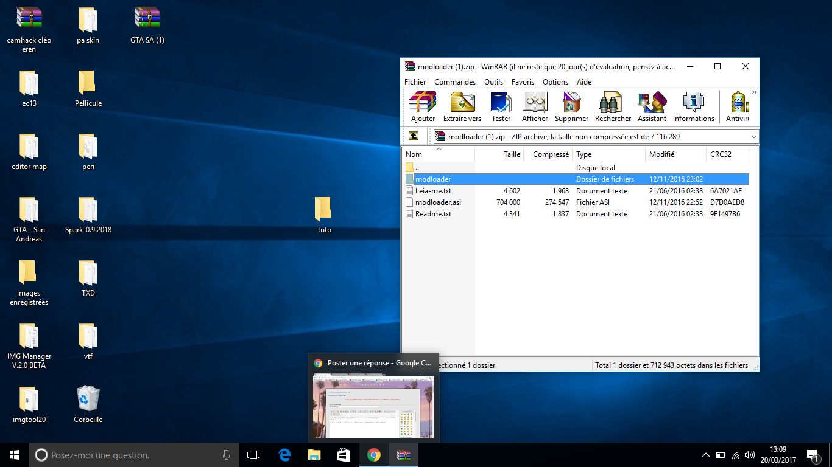Sort by the Type column header
The width and height of the screenshot is (832, 467).
(x=609, y=154)
